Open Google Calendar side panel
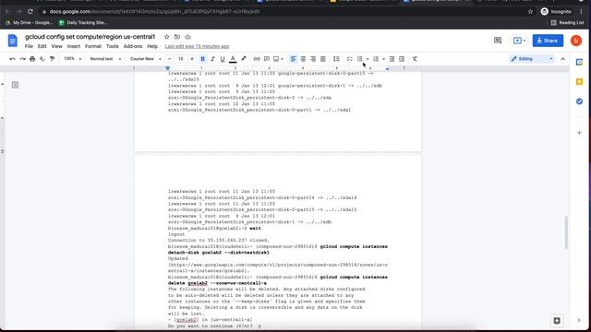Image resolution: width=591 pixels, height=332 pixels. tap(579, 62)
